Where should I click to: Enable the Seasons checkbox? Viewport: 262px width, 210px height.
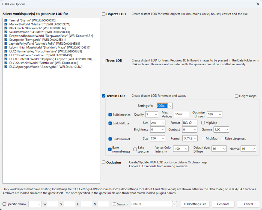[114, 204]
